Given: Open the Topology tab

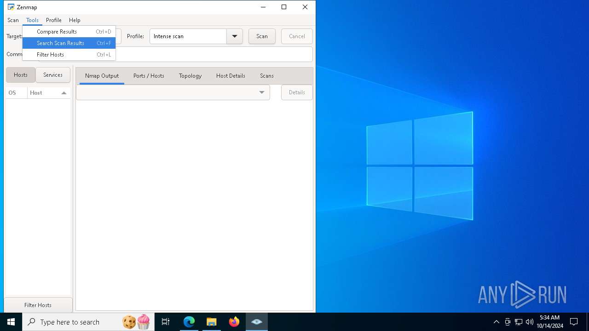Looking at the screenshot, I should [x=190, y=76].
